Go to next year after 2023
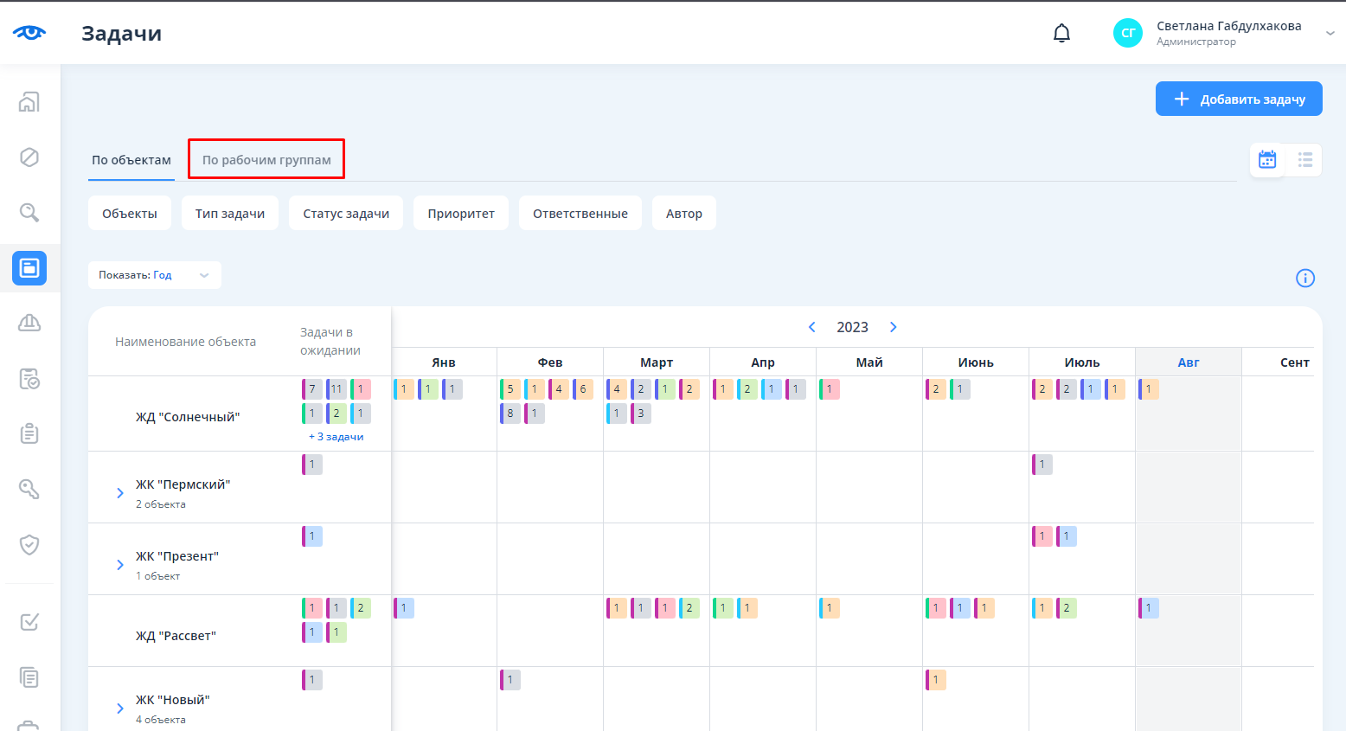1346x731 pixels. click(894, 327)
